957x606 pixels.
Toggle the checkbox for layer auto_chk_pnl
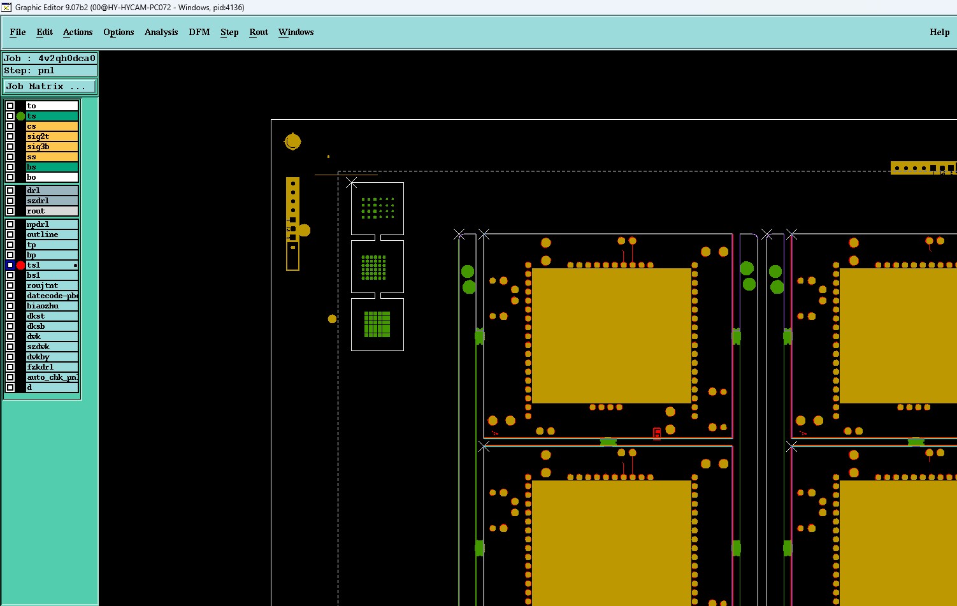tap(10, 377)
